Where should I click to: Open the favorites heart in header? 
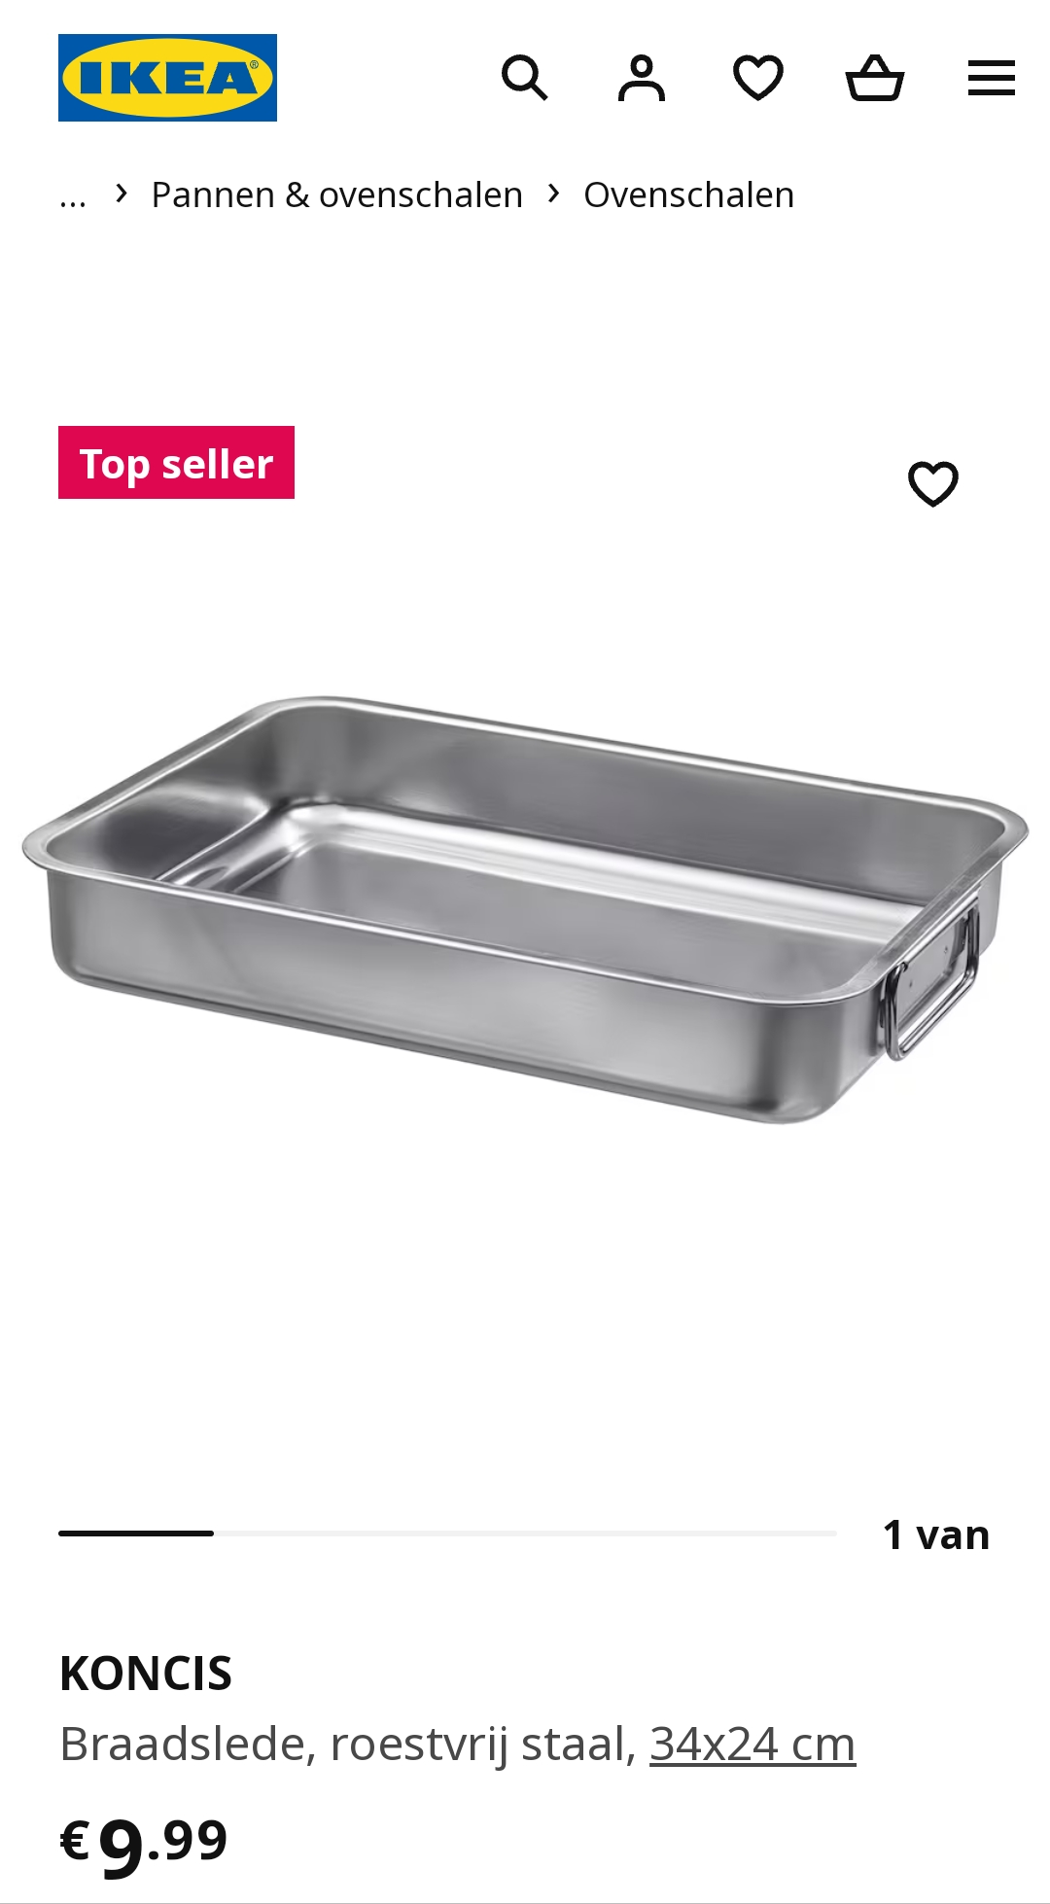(758, 78)
